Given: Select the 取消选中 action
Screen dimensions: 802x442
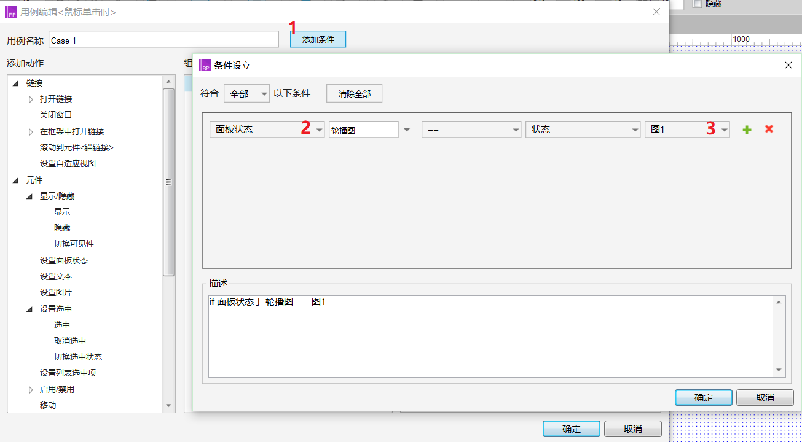Looking at the screenshot, I should tap(70, 341).
